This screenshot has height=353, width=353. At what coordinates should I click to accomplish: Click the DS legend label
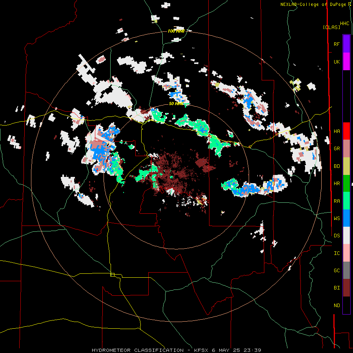(337, 235)
